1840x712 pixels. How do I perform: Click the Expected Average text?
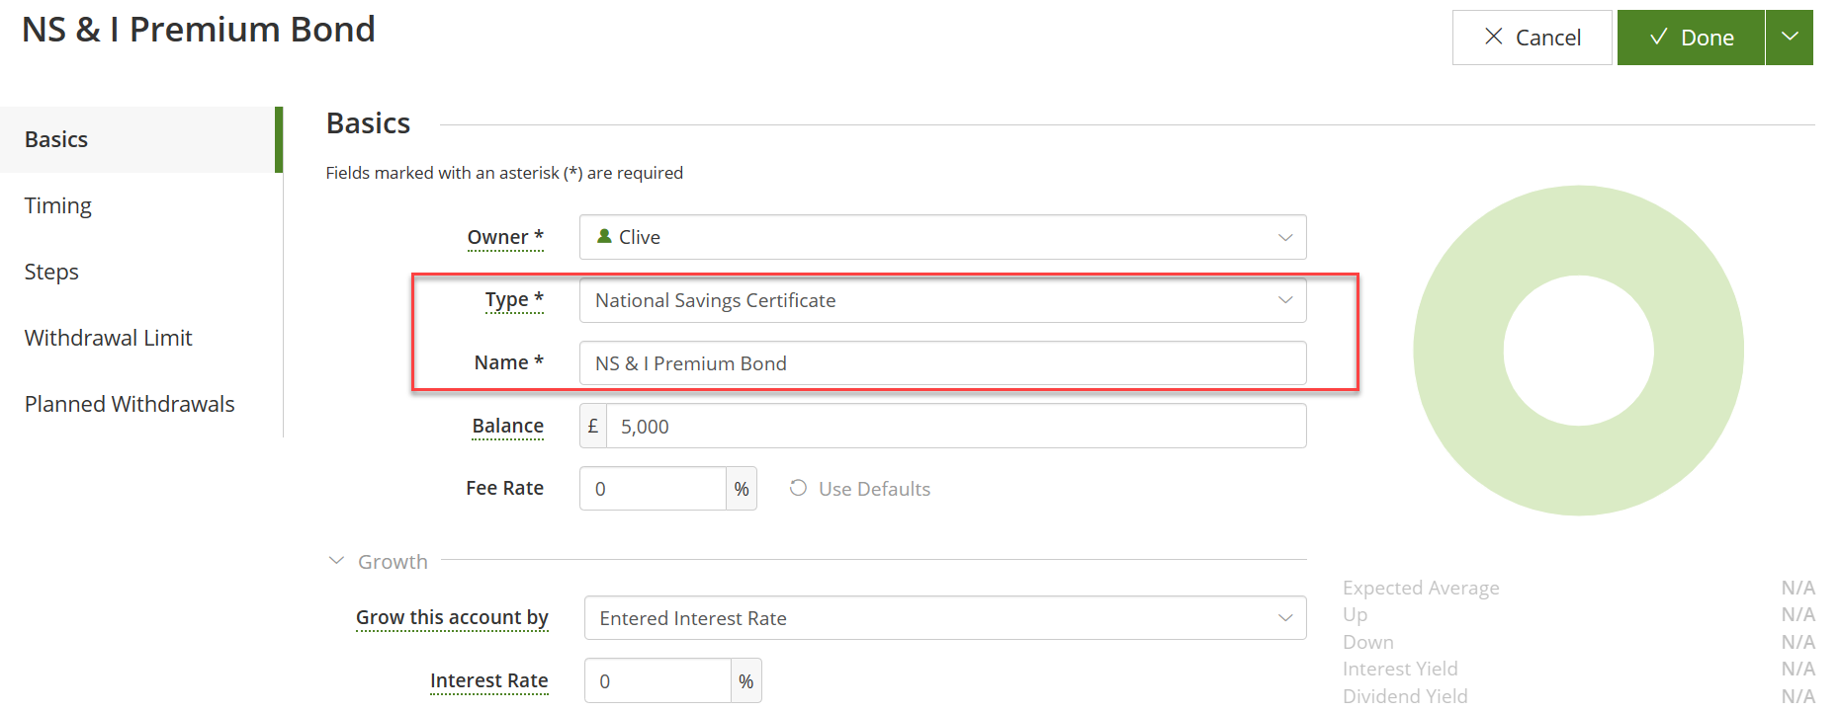pos(1421,588)
